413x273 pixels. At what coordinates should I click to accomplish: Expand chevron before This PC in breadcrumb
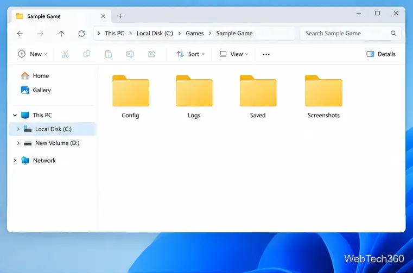[x=99, y=34]
